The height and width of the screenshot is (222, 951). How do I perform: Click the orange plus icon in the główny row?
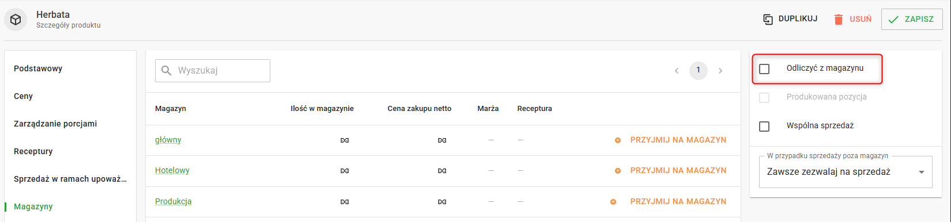coord(618,140)
